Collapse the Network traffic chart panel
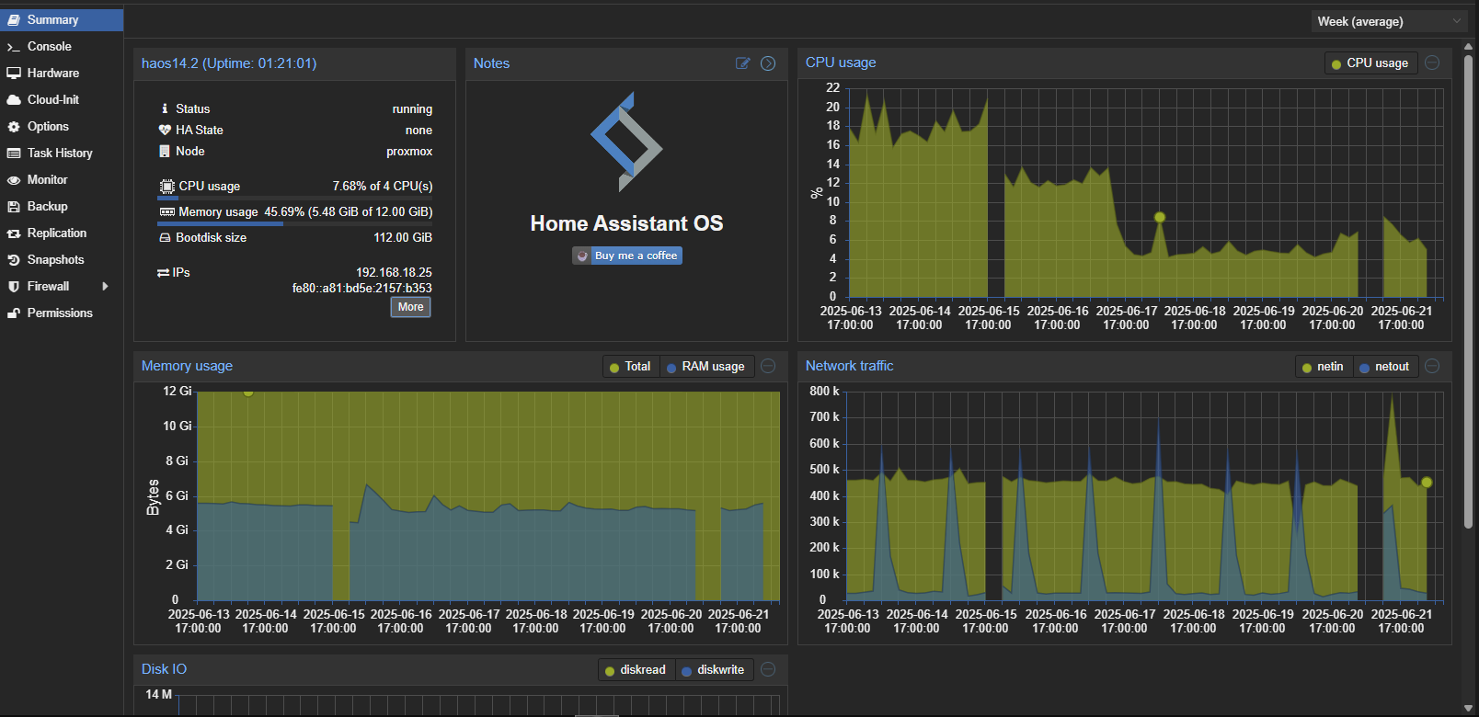This screenshot has width=1479, height=717. point(1432,366)
